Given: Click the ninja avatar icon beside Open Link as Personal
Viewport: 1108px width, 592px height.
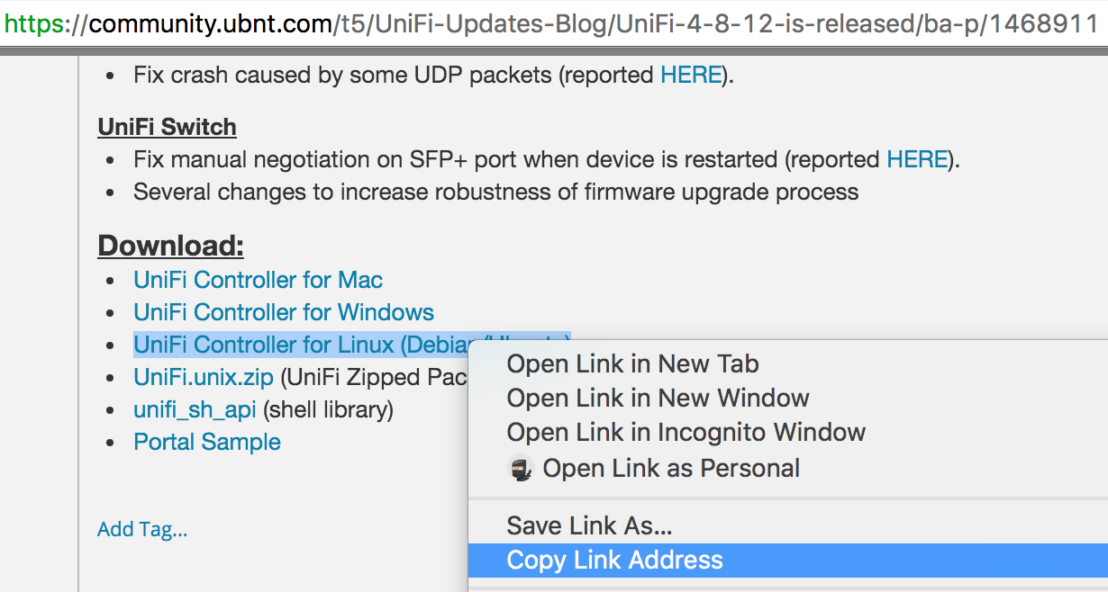Looking at the screenshot, I should [x=521, y=469].
